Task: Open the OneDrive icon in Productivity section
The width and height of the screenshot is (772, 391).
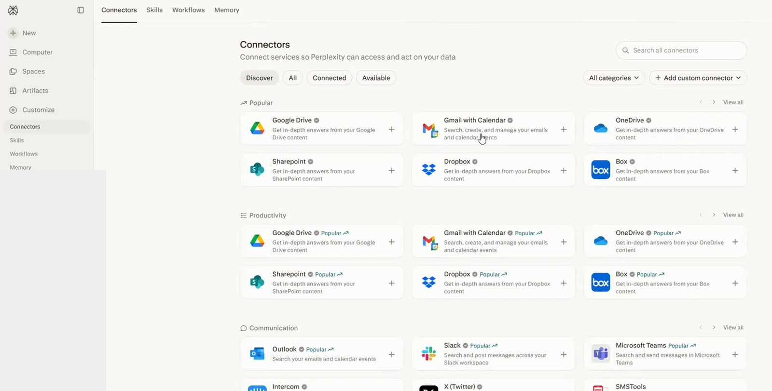Action: pyautogui.click(x=601, y=241)
